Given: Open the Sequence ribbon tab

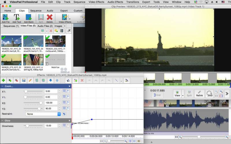Looking at the screenshot, I should [x=36, y=11].
